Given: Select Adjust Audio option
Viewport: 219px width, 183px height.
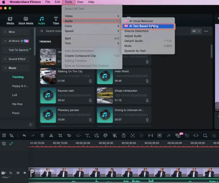Looking at the screenshot, I should (148, 36).
